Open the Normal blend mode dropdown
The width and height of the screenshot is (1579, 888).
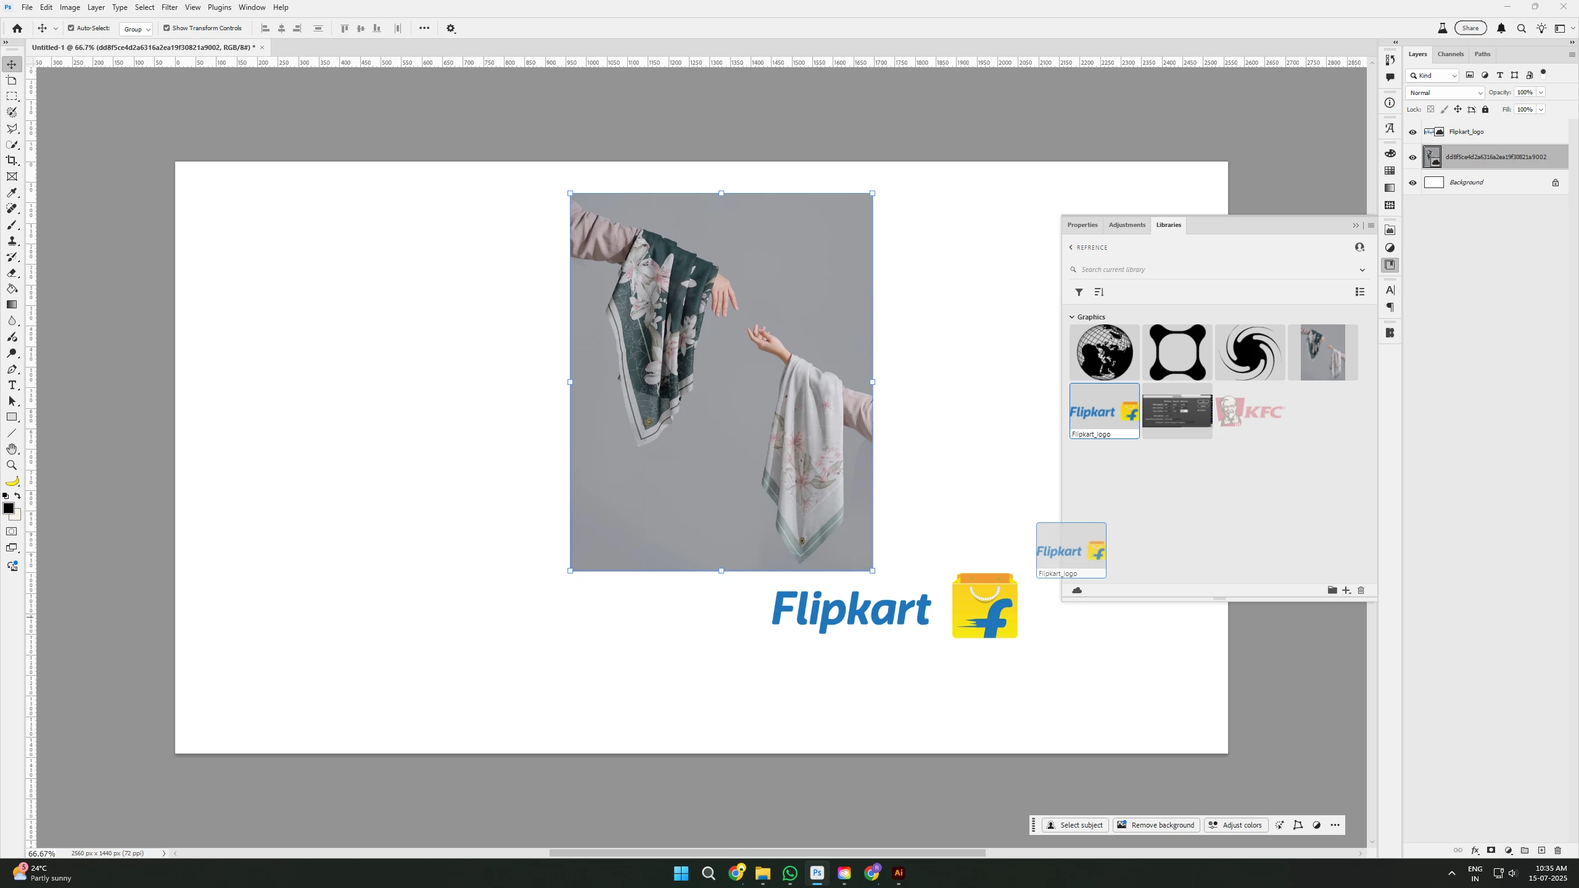1445,92
